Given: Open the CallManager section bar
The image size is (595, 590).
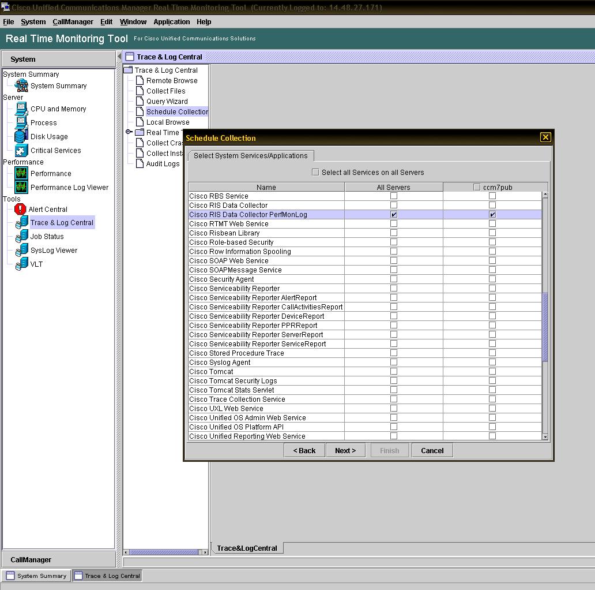Looking at the screenshot, I should (x=58, y=559).
